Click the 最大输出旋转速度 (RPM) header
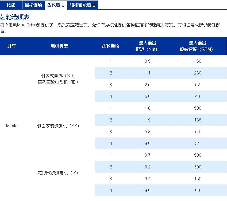 click(x=197, y=46)
